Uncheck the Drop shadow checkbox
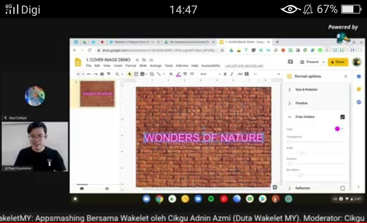The width and height of the screenshot is (367, 223). click(x=343, y=117)
